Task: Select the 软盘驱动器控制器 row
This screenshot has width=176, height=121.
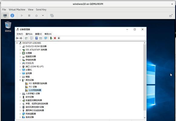Action: tap(34, 100)
